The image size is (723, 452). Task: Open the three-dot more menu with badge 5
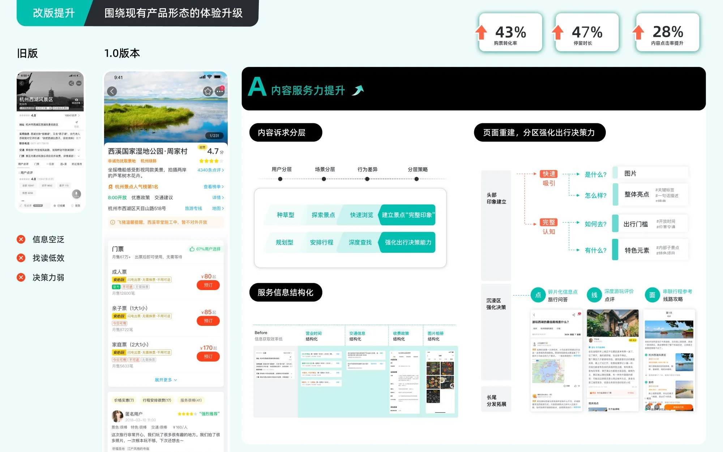click(220, 91)
